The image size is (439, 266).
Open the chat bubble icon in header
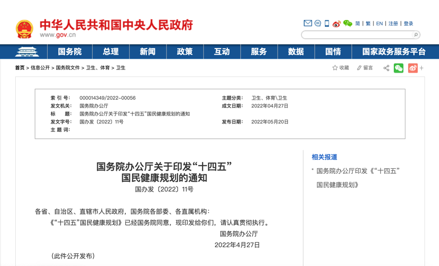[x=318, y=23]
